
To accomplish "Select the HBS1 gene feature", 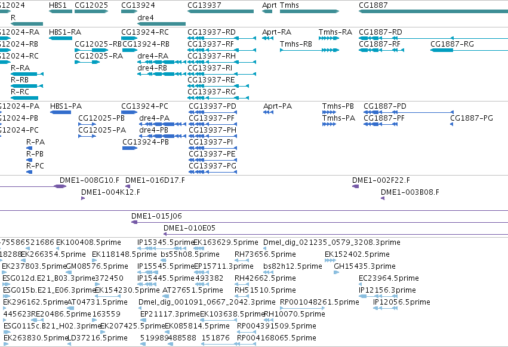I will coord(60,11).
